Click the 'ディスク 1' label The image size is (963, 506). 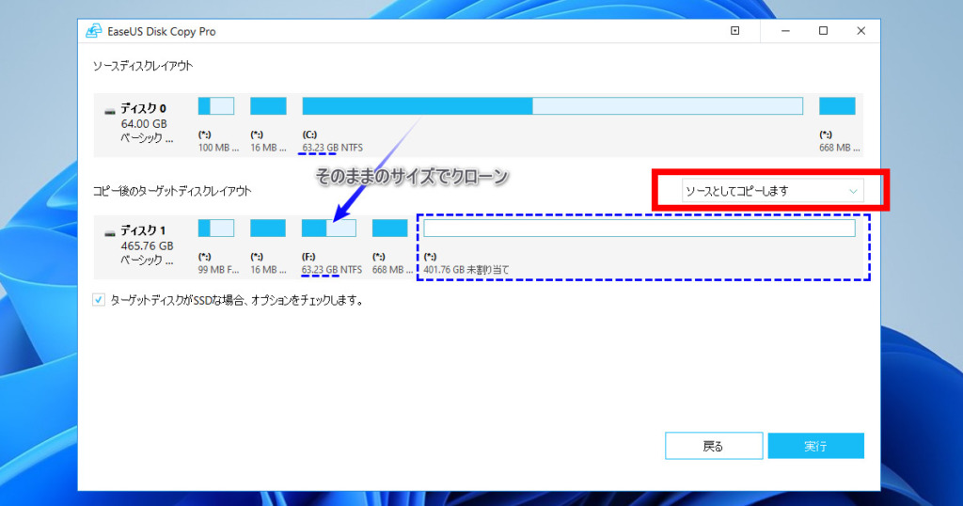tap(143, 230)
